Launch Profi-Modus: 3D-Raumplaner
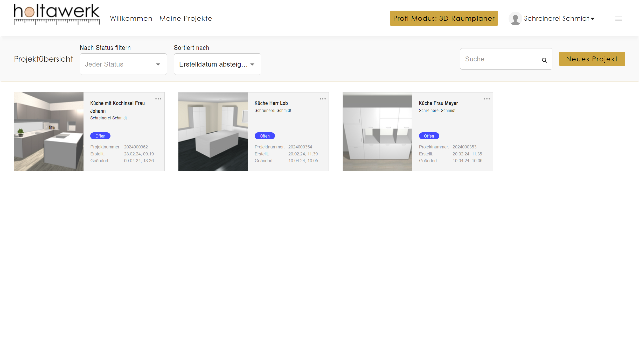The image size is (639, 359). point(444,18)
